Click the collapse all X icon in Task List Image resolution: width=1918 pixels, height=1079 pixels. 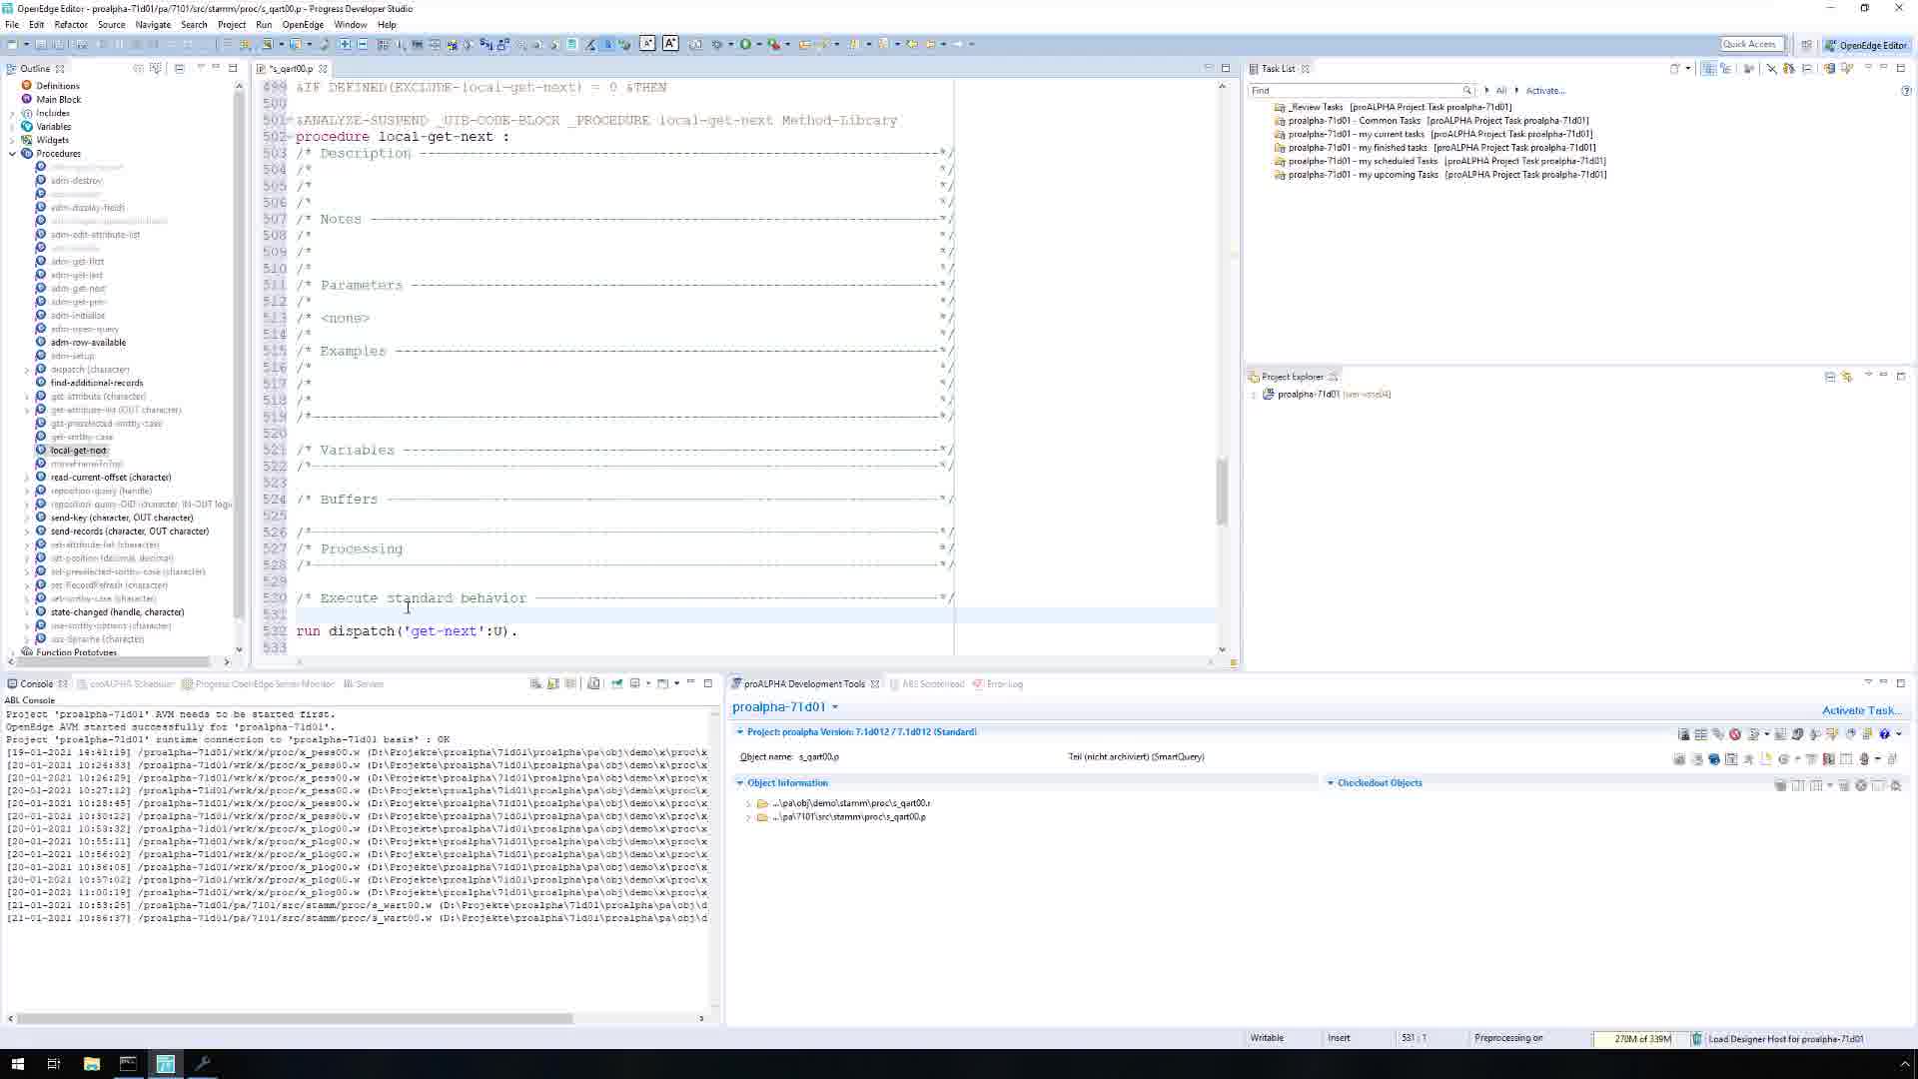(x=1771, y=69)
